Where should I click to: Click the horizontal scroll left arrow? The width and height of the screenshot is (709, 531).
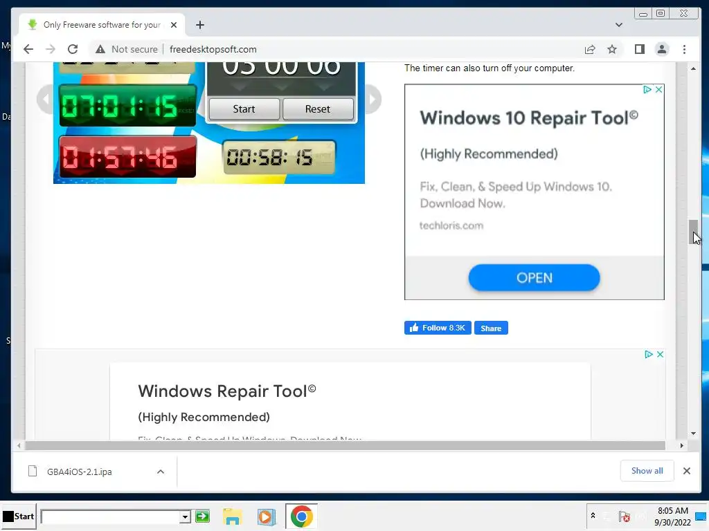pyautogui.click(x=19, y=446)
